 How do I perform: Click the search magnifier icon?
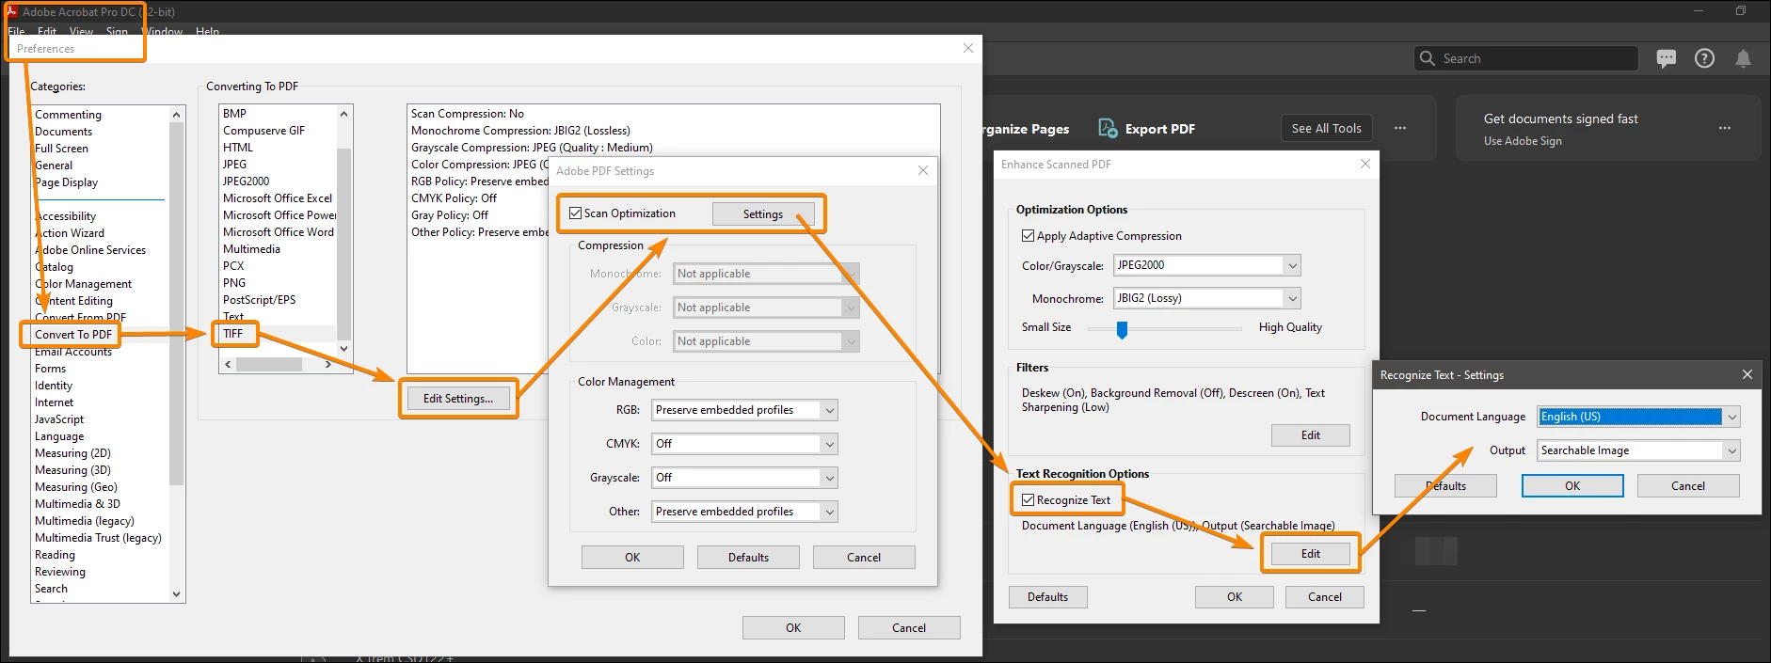tap(1428, 58)
